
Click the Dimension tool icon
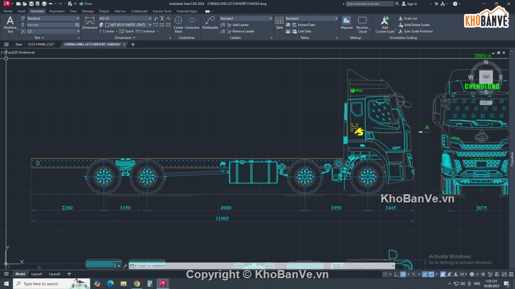pos(89,23)
